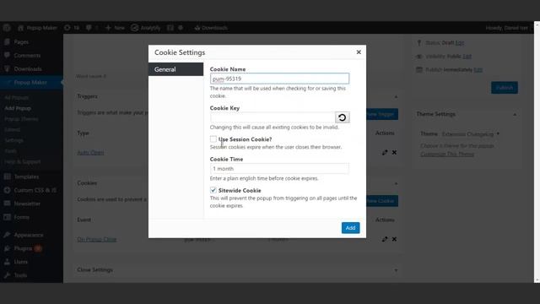The height and width of the screenshot is (304, 540).
Task: Open Templates in the sidebar
Action: (26, 176)
